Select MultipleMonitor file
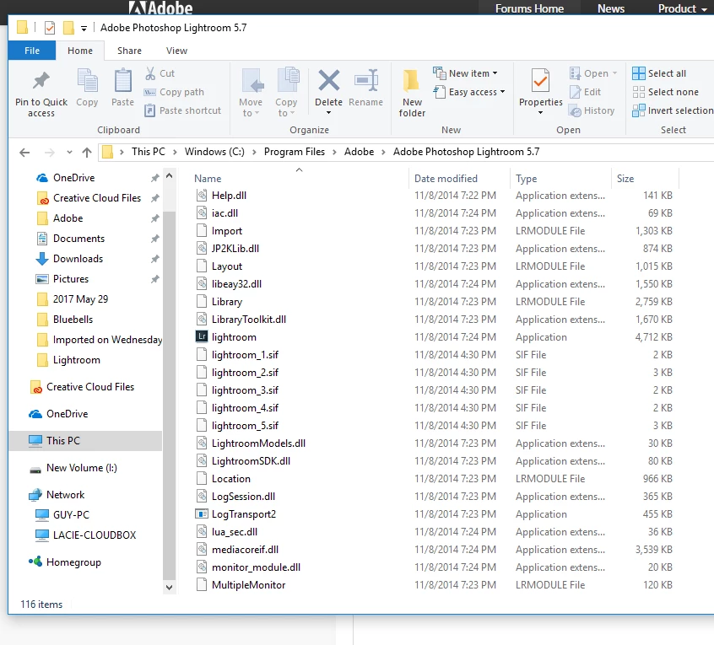Viewport: 714px width, 645px height. (x=248, y=585)
